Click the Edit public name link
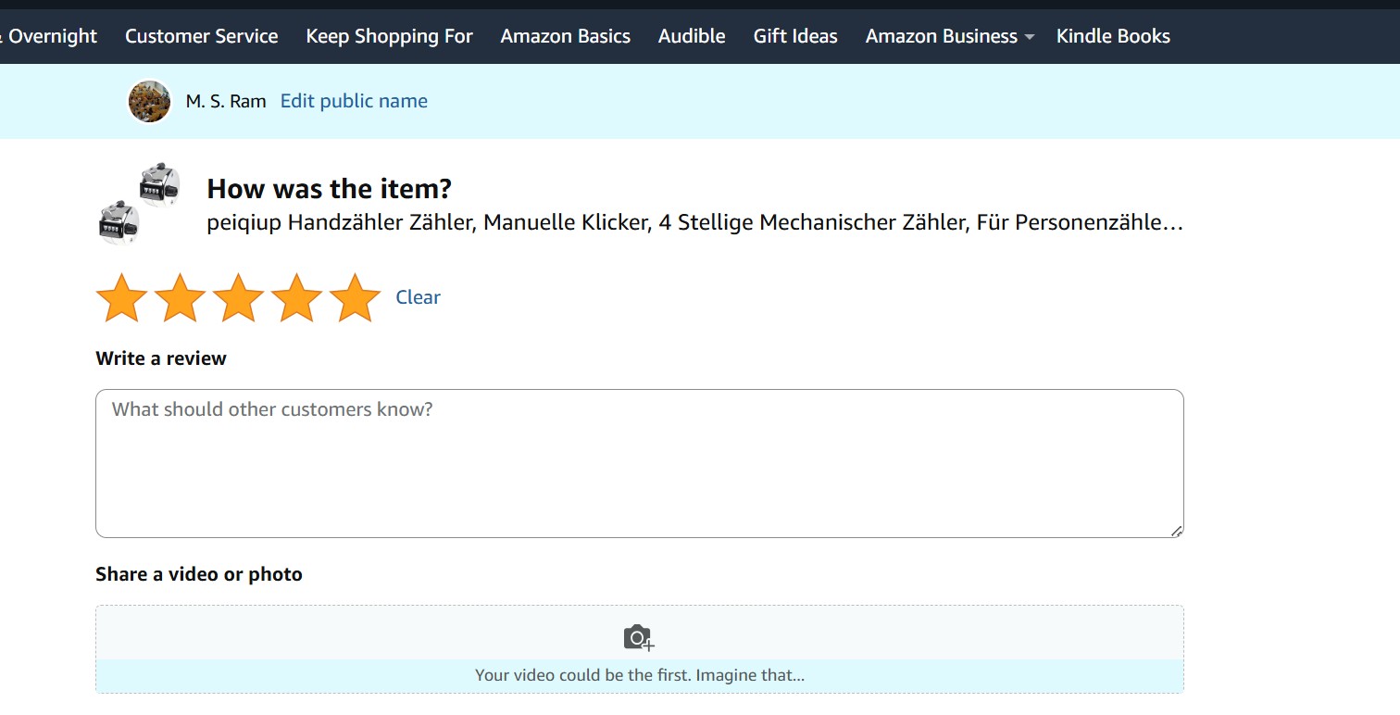 point(354,101)
